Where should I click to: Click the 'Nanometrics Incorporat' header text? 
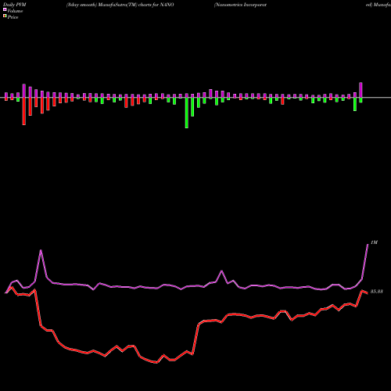pyautogui.click(x=240, y=5)
